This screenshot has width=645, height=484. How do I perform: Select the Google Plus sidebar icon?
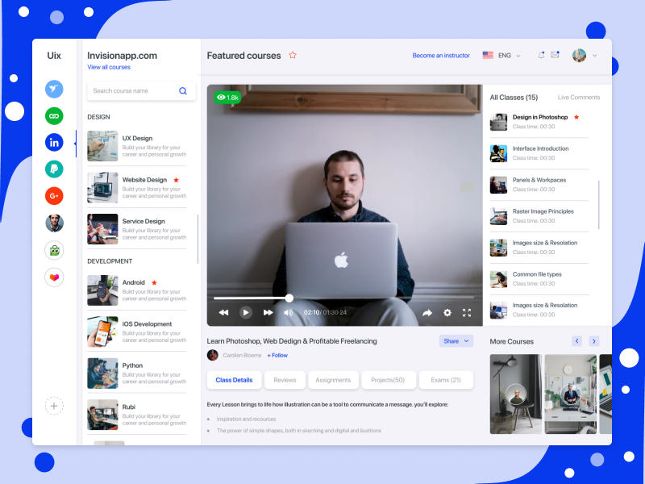[54, 196]
